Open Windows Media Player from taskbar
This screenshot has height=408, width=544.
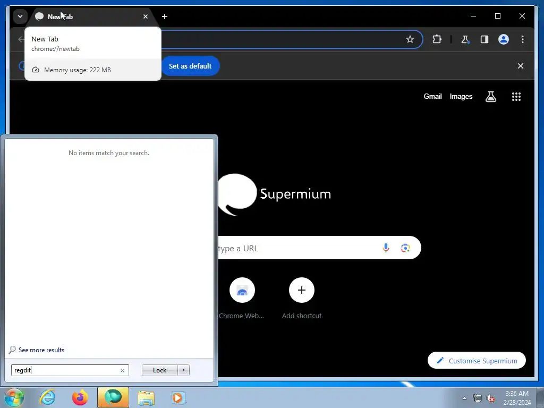click(x=178, y=397)
